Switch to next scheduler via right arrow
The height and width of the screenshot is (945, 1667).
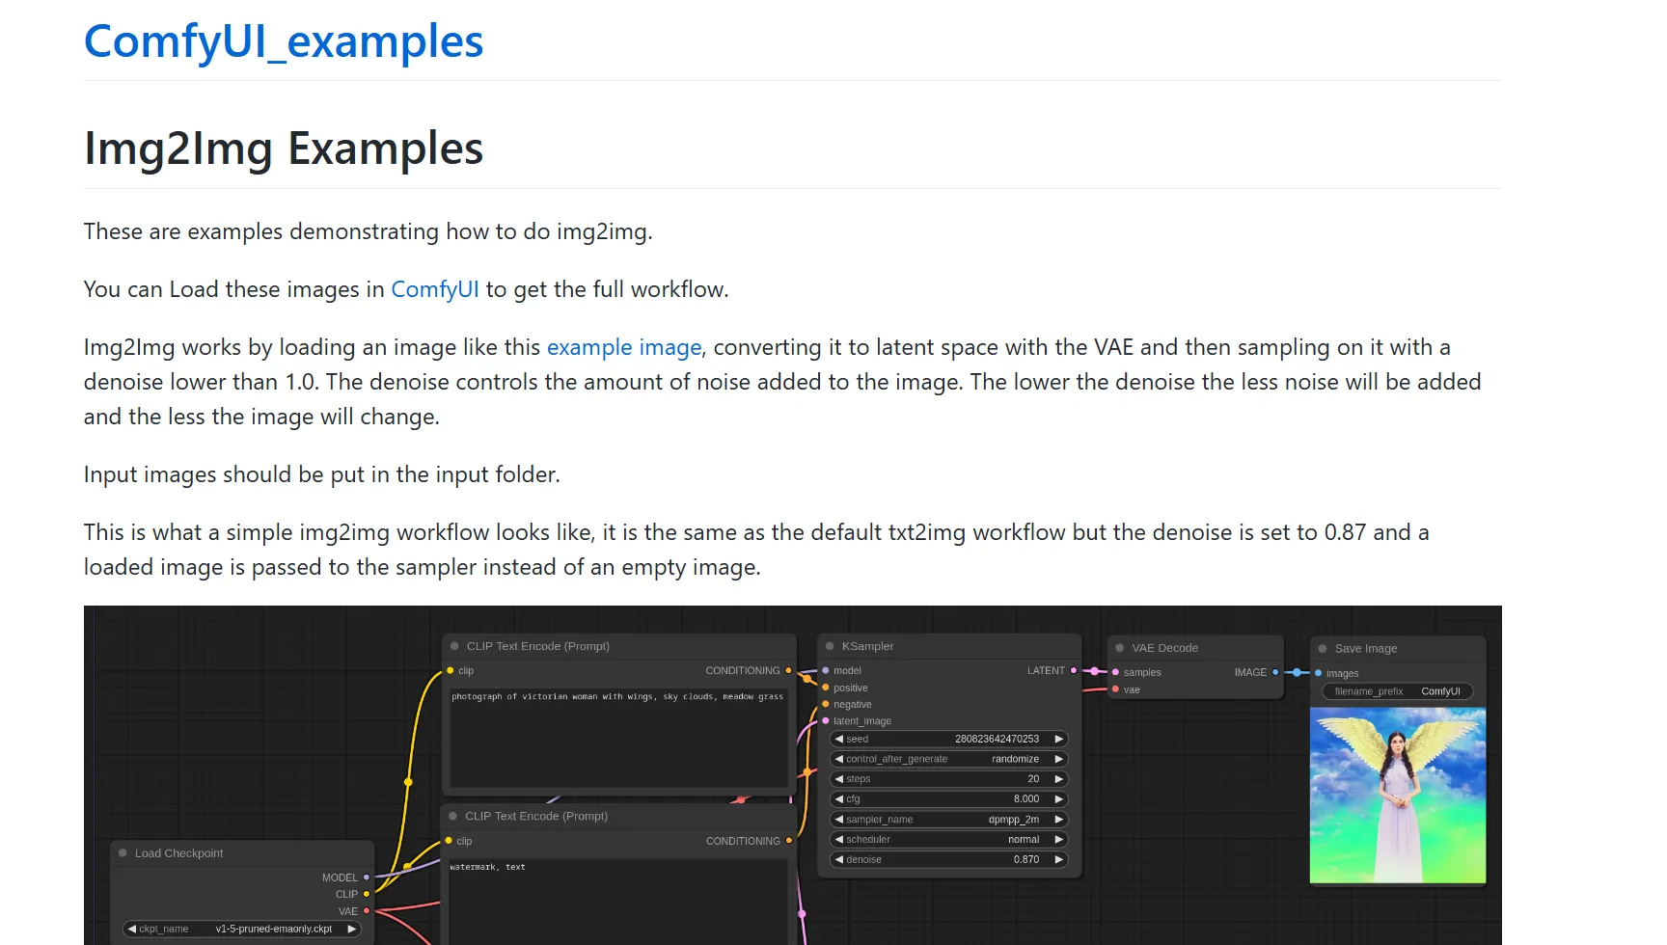tap(1058, 840)
